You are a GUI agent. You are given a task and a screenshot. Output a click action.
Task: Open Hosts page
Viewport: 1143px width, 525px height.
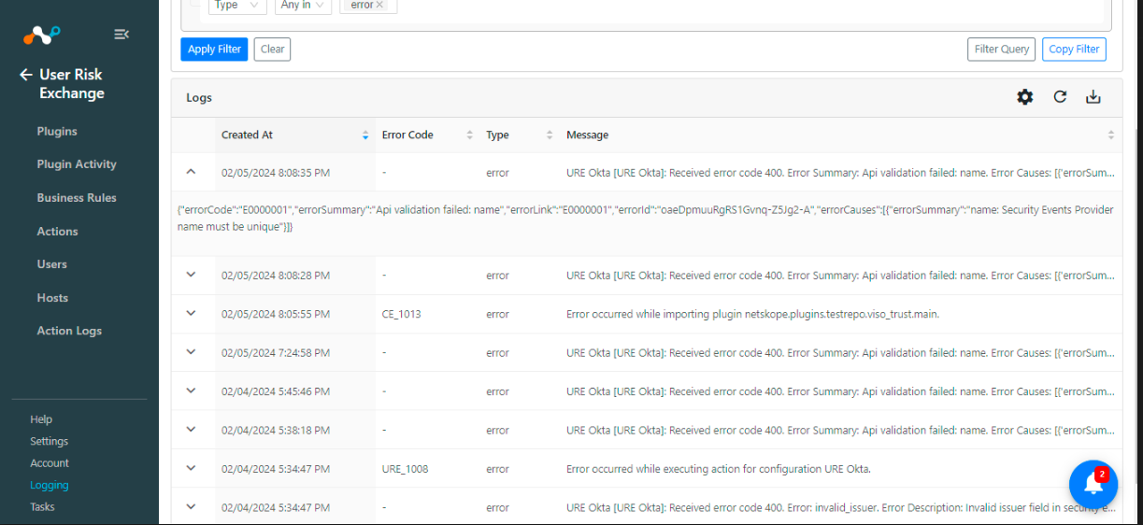52,298
